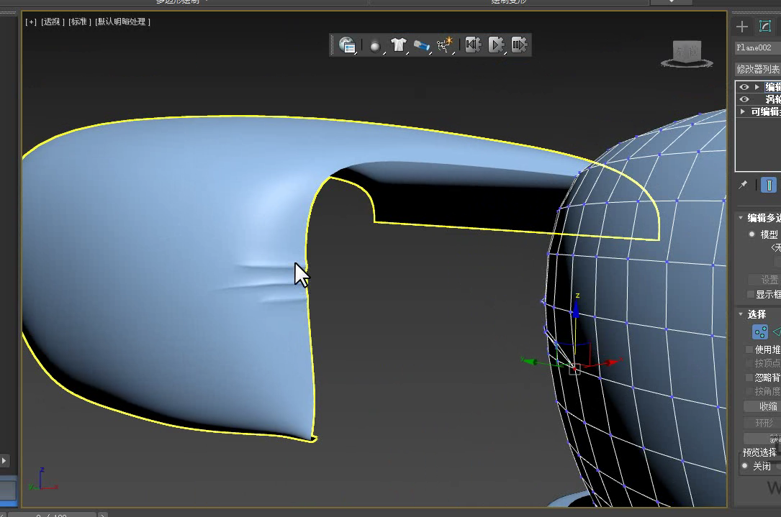Activate vertex sub-object level icon
Screen dimensions: 781x517
tap(760, 332)
